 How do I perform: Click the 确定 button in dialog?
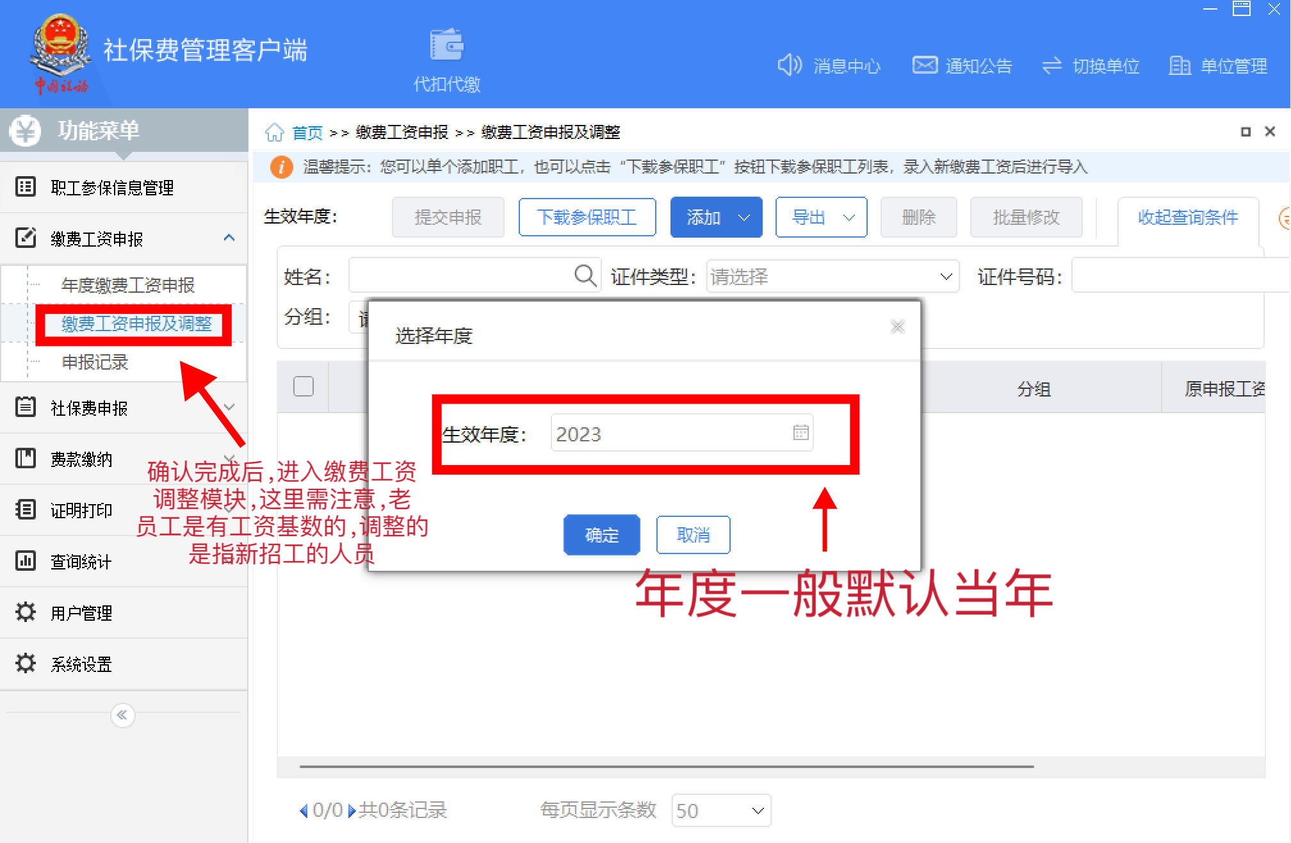[601, 535]
